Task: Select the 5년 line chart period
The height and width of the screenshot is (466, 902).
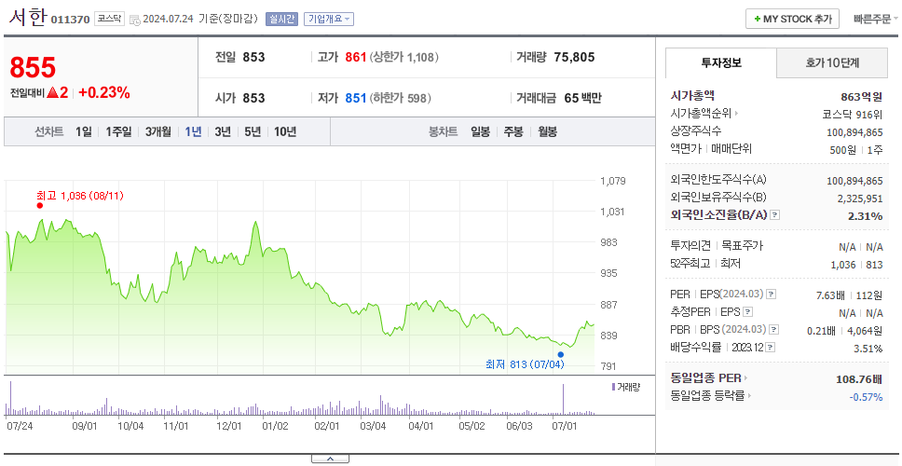Action: [253, 131]
